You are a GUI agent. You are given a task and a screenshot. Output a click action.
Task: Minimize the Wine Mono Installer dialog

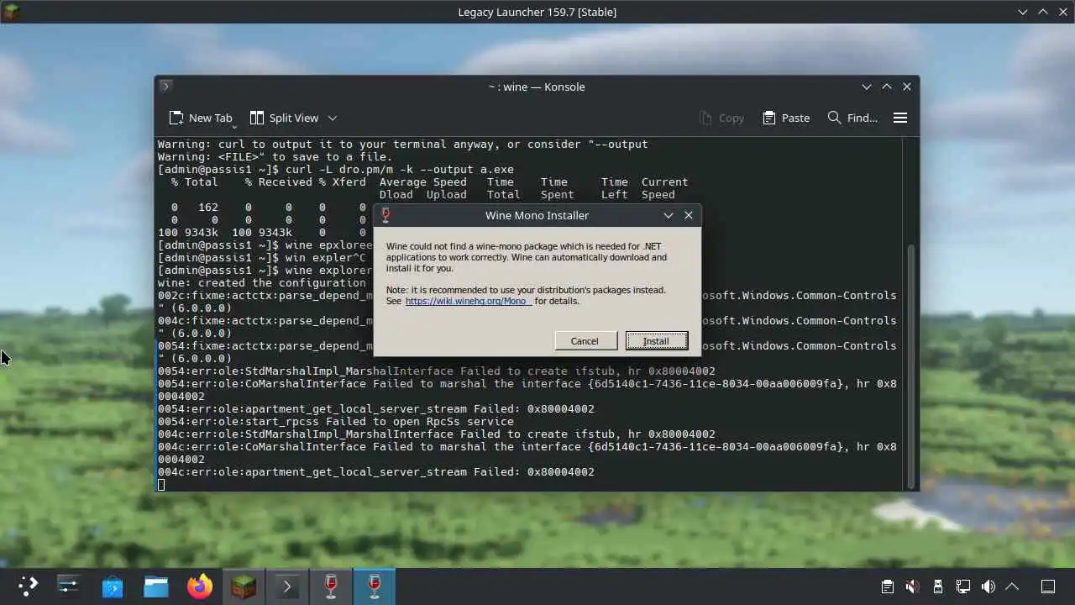[x=669, y=215]
